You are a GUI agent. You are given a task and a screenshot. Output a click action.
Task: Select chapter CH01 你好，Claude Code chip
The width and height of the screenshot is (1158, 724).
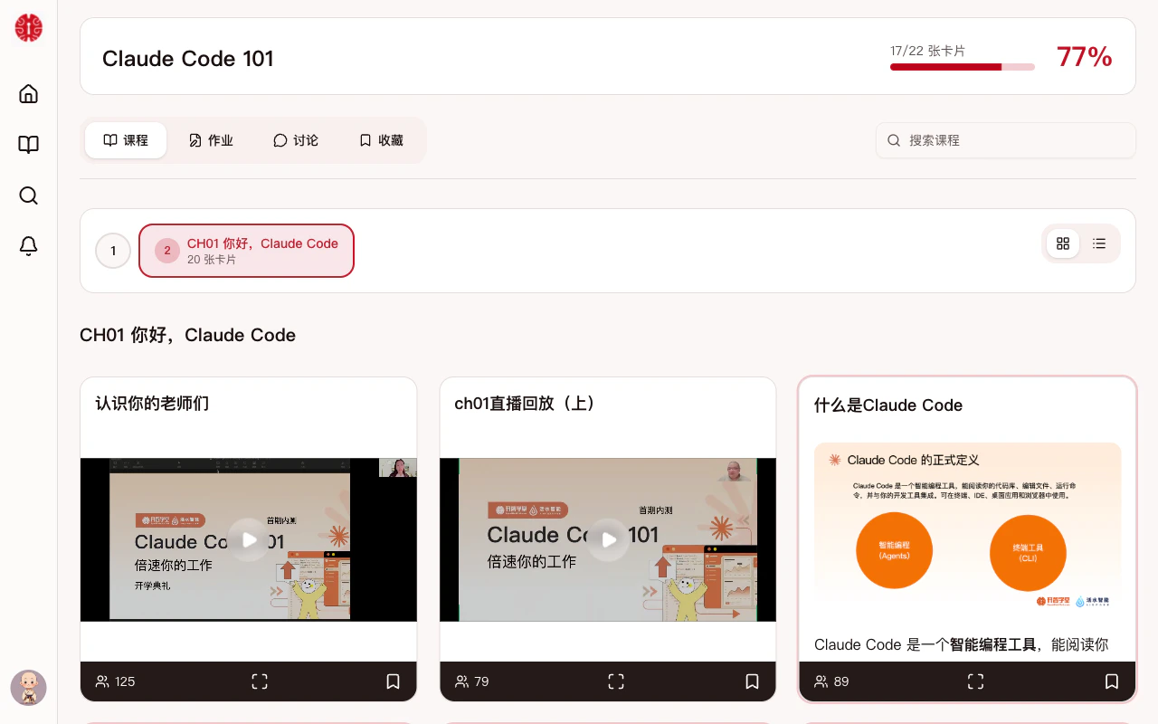tap(246, 251)
